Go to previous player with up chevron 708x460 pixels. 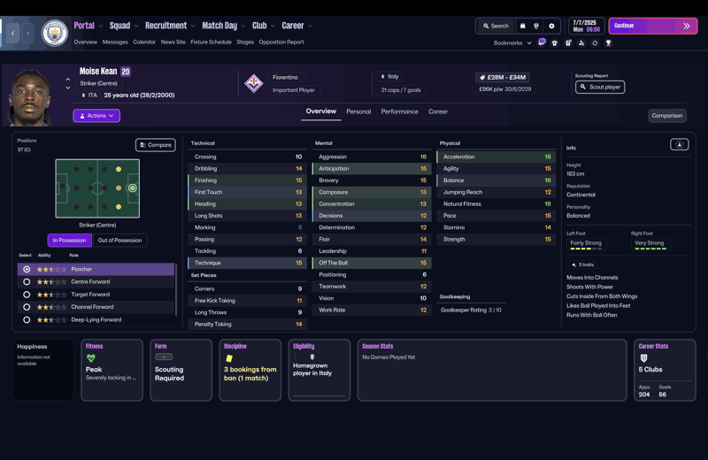[68, 80]
